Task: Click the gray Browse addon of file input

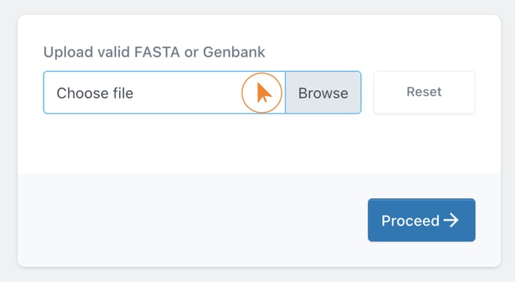Action: tap(323, 93)
